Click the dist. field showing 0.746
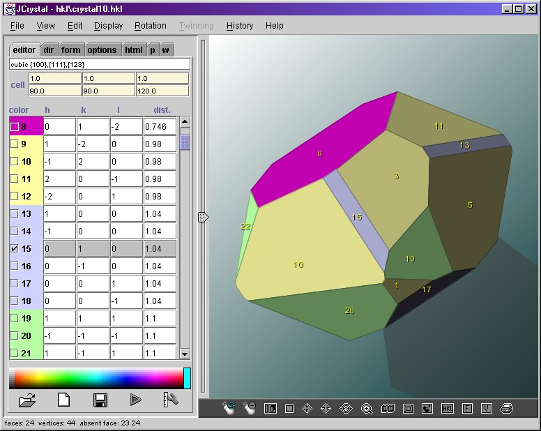This screenshot has width=541, height=431. [160, 127]
